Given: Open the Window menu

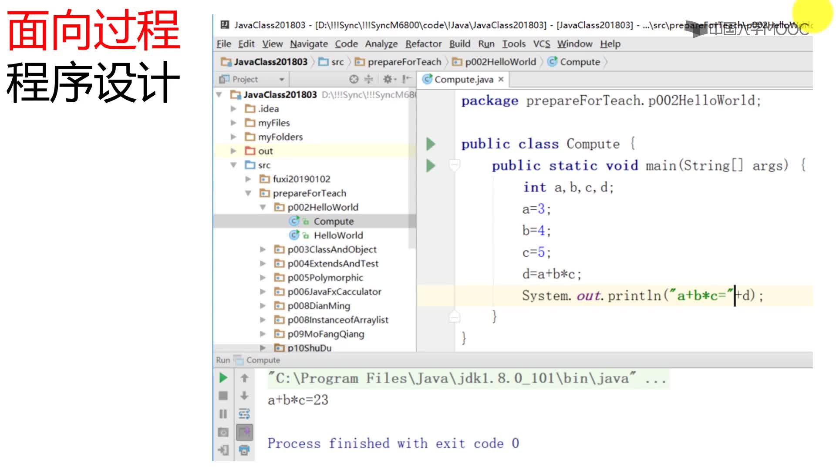Looking at the screenshot, I should tap(575, 44).
